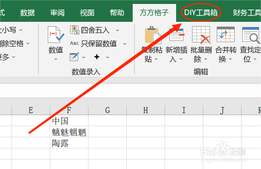Viewport: 261px width, 169px height.
Task: Click the 查找定位 magnifier icon
Action: (251, 35)
